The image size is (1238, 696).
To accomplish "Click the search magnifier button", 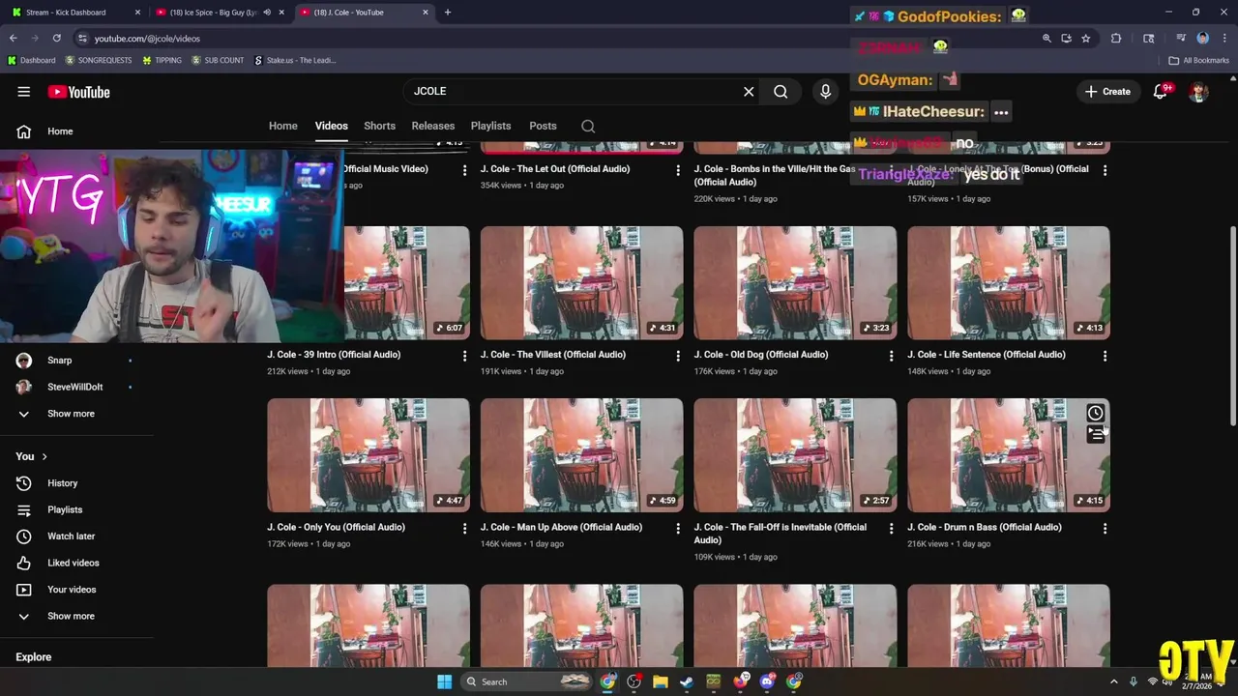I will pyautogui.click(x=781, y=92).
